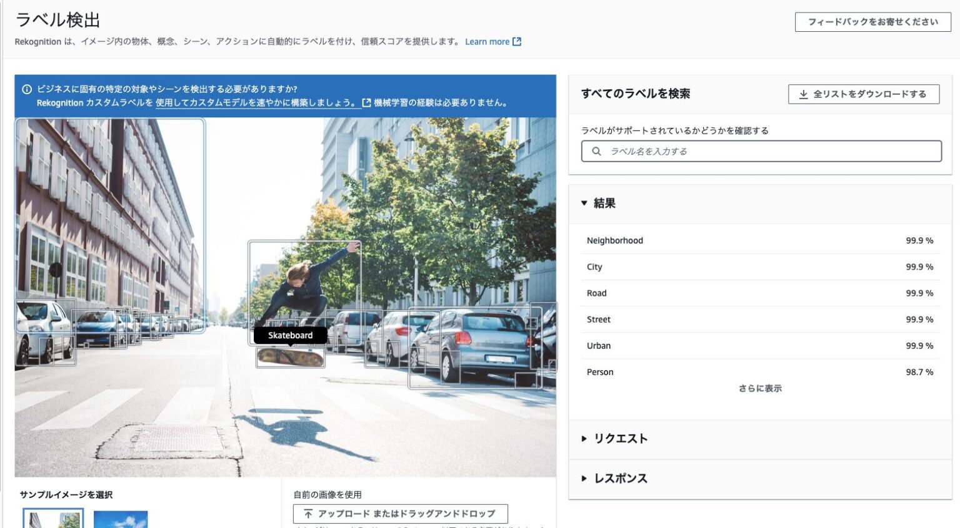Show more labels via さらに表示
Image resolution: width=960 pixels, height=528 pixels.
coord(758,388)
